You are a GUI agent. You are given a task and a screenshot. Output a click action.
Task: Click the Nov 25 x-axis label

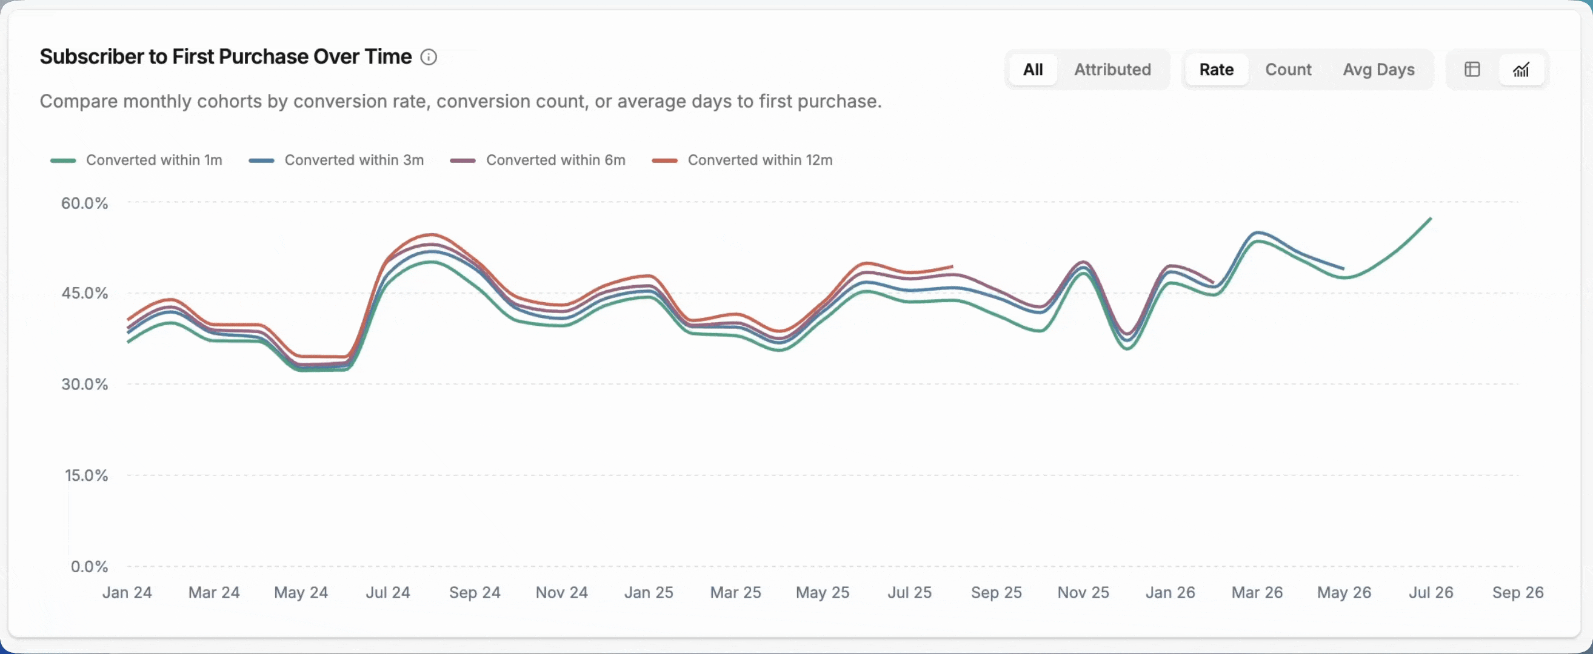tap(1083, 592)
